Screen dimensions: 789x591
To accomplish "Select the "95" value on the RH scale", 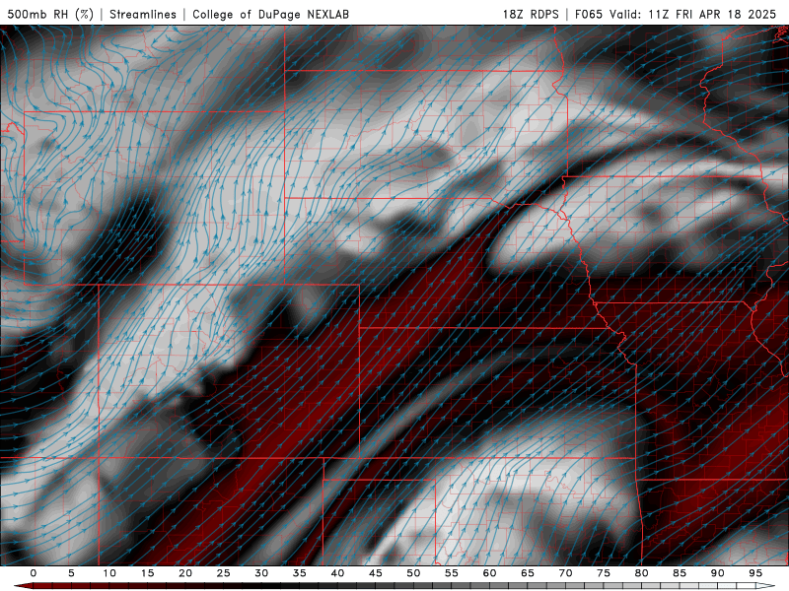I will click(x=755, y=573).
